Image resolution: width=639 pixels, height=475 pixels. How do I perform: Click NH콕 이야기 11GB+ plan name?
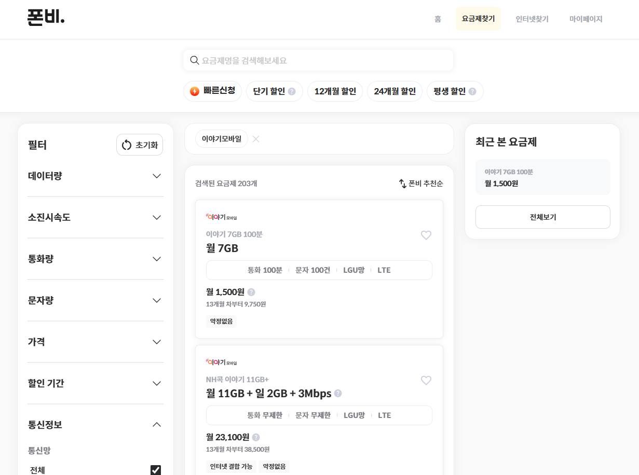point(237,379)
